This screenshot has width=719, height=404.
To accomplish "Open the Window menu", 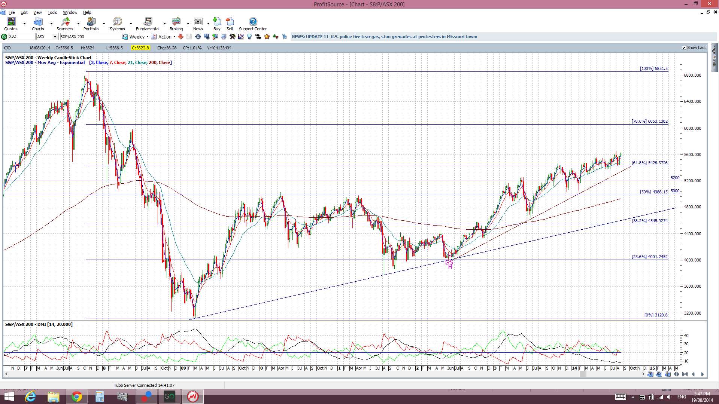I will pos(70,12).
